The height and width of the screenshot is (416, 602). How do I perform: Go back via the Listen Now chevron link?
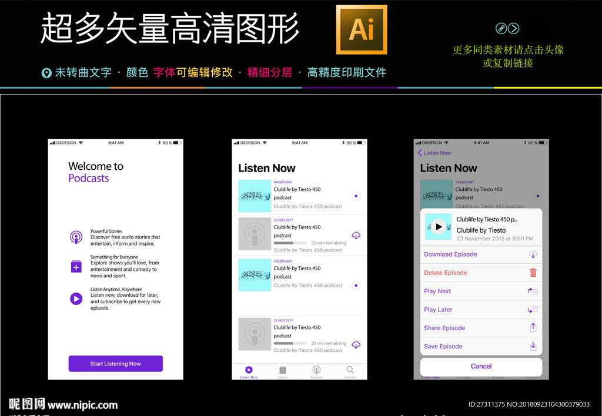tap(434, 153)
